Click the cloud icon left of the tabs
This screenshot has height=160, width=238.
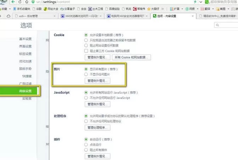pyautogui.click(x=8, y=16)
